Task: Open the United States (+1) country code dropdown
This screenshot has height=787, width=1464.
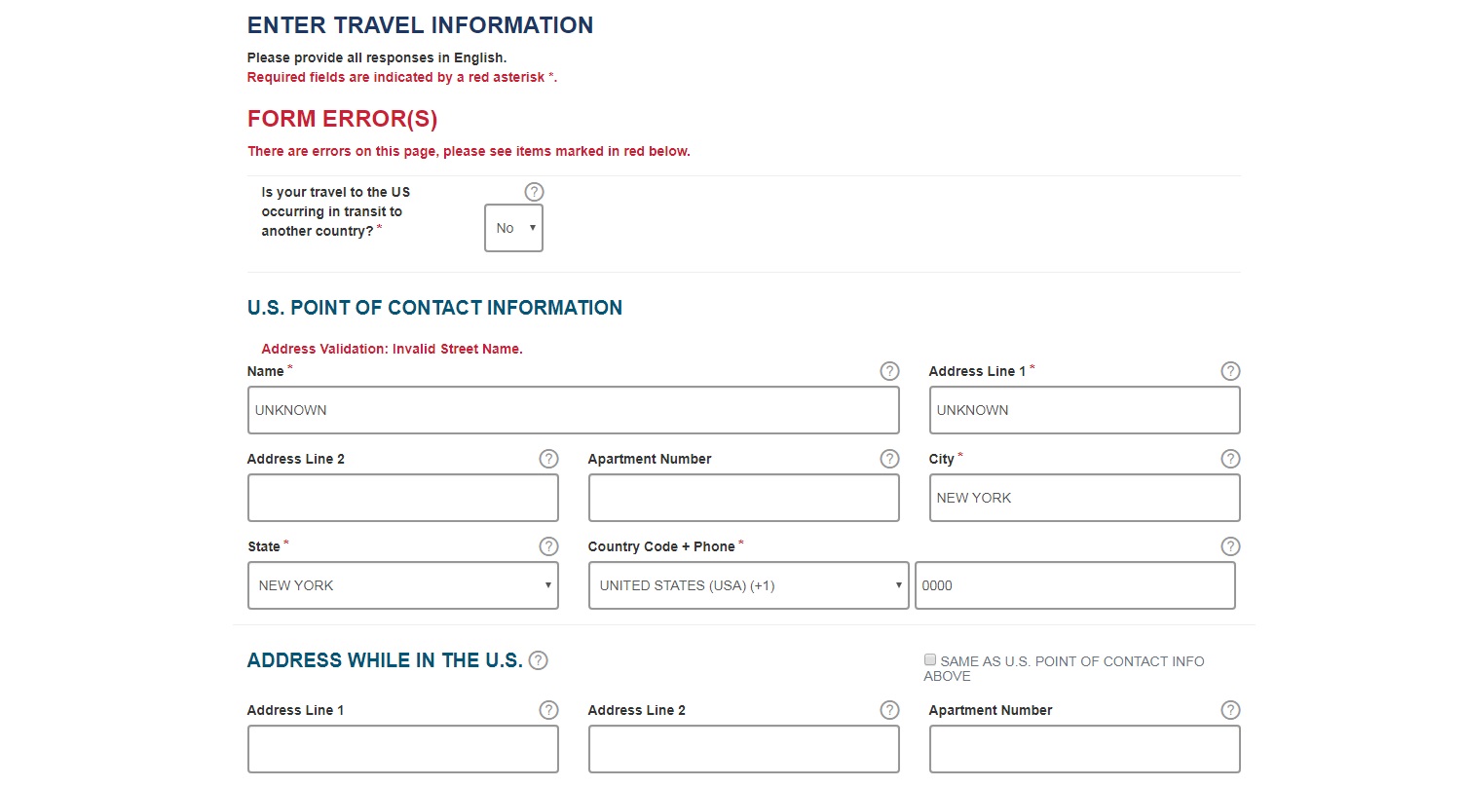Action: tap(748, 585)
